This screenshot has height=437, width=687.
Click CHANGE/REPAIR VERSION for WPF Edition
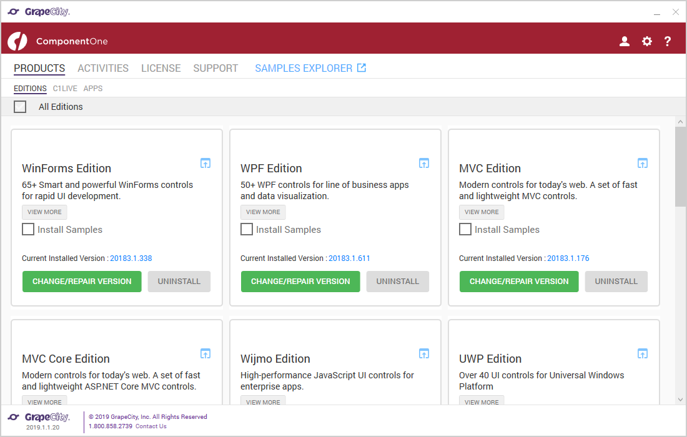coord(300,282)
